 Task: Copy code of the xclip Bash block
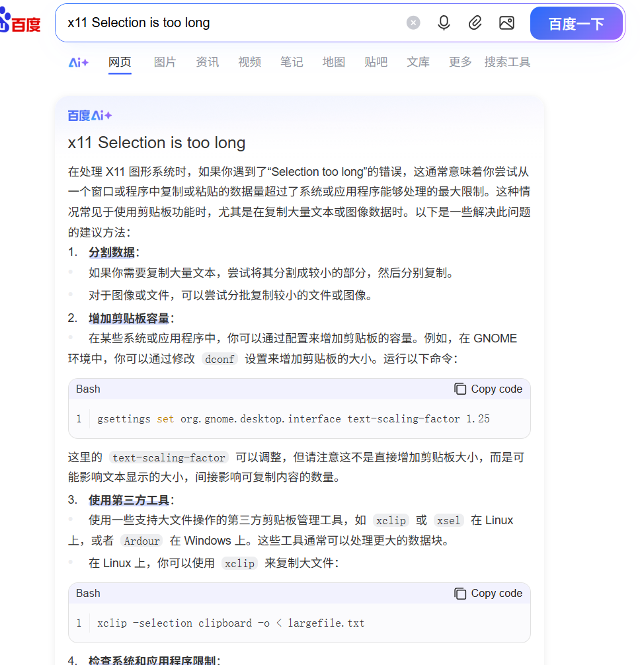click(488, 594)
